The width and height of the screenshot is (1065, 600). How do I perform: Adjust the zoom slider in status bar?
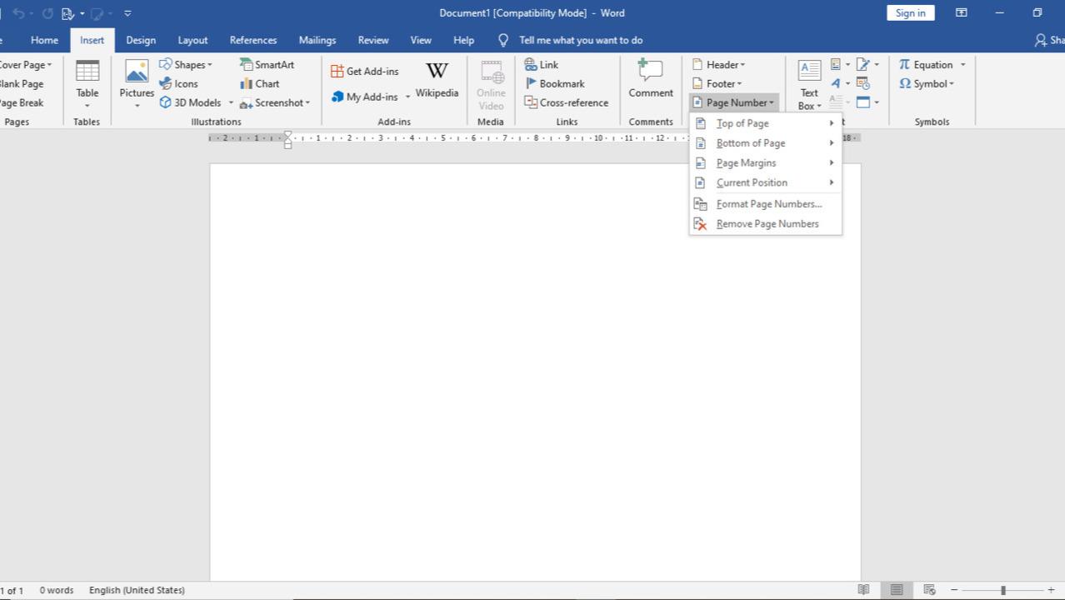[1003, 590]
